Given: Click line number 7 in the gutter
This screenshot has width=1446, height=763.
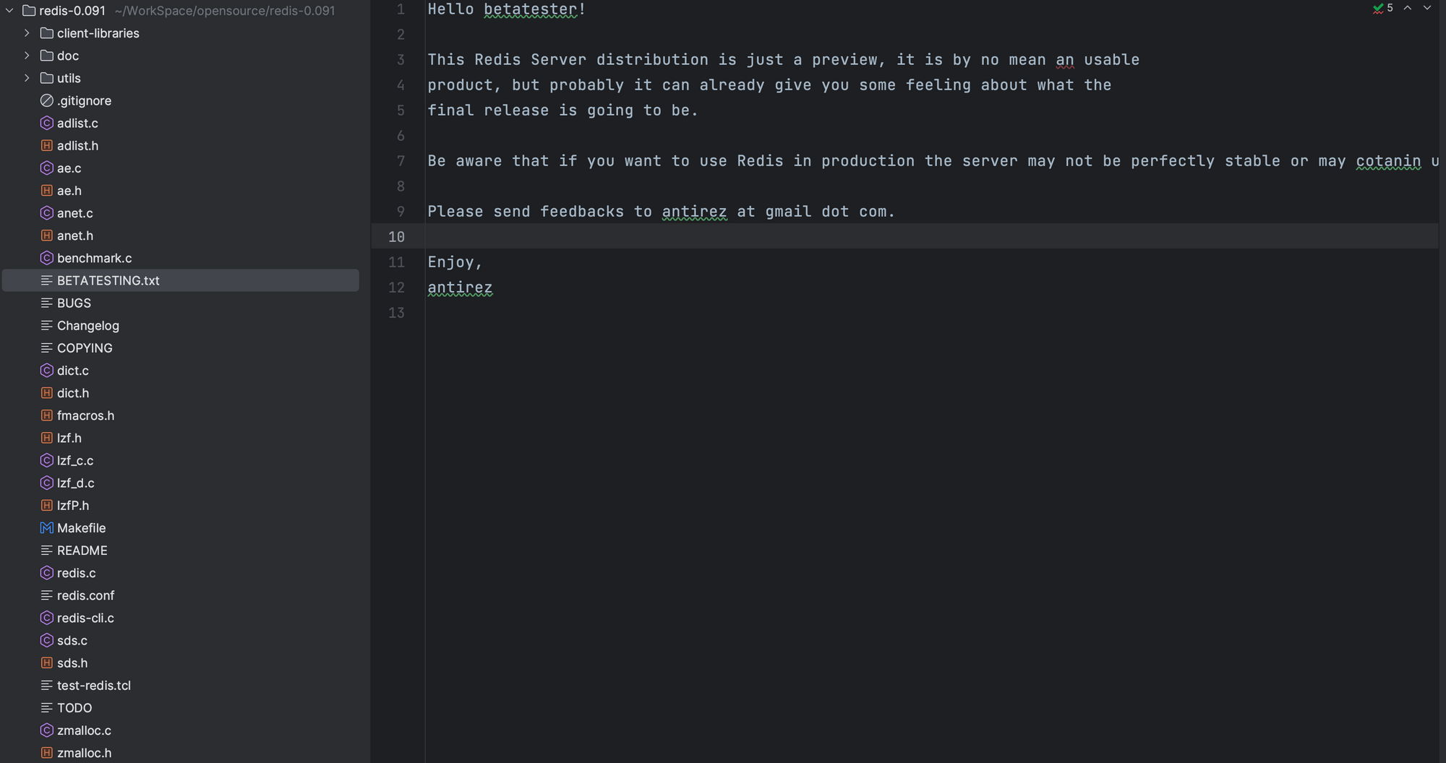Looking at the screenshot, I should (x=401, y=161).
